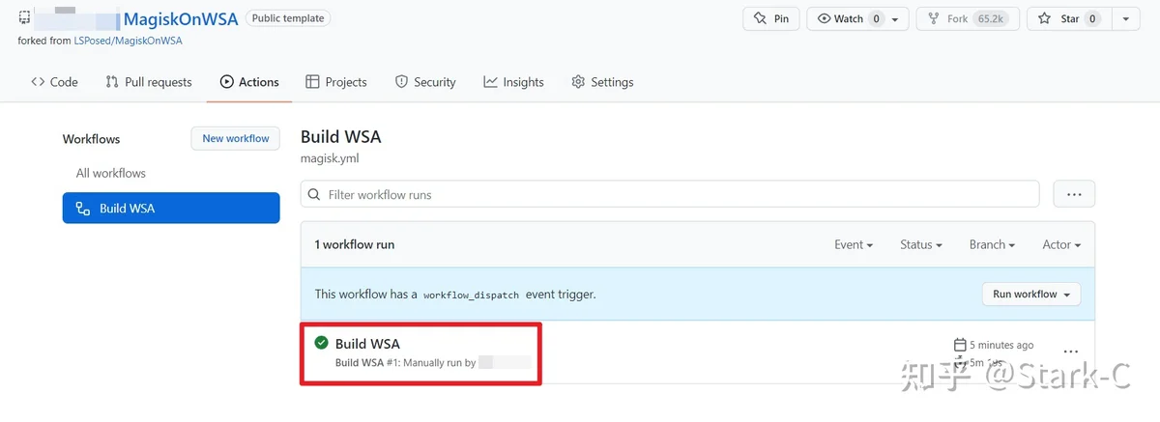Click the eye icon in Watch button
Image resolution: width=1160 pixels, height=422 pixels.
(x=825, y=18)
